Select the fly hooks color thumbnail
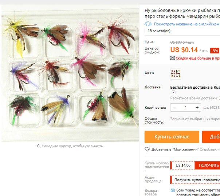The image size is (220, 196). coord(176,74)
